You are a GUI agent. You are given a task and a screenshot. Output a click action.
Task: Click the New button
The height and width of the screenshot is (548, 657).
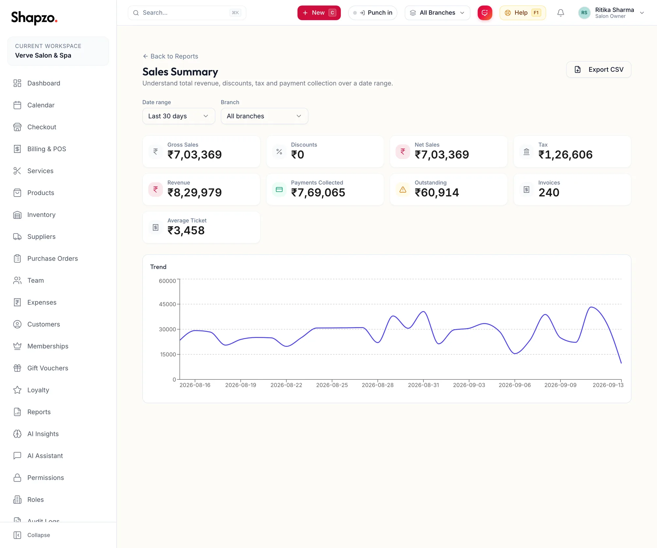coord(319,13)
